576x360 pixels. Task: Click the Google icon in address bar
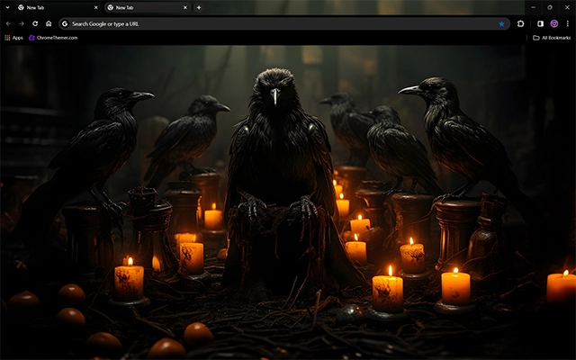pos(65,24)
